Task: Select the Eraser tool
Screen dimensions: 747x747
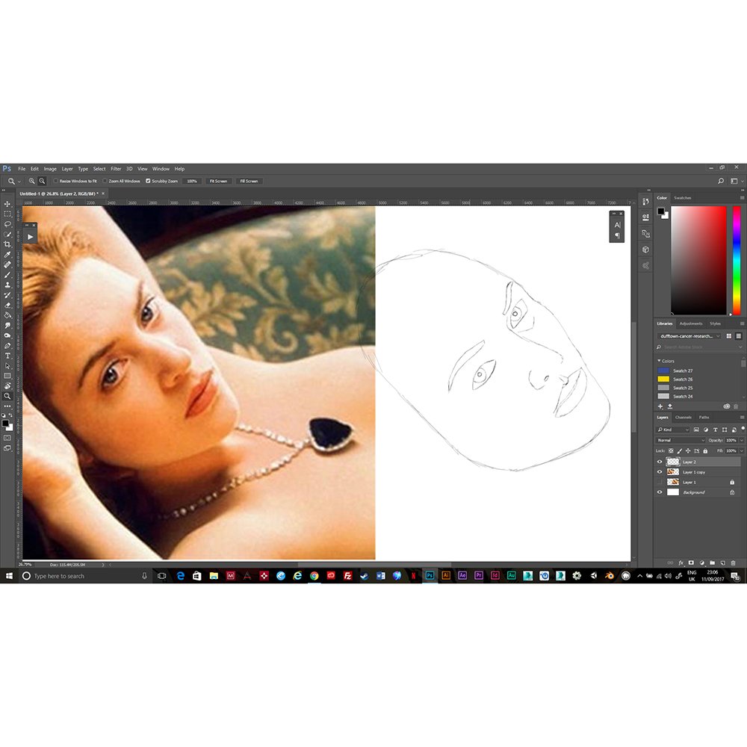Action: pyautogui.click(x=7, y=306)
